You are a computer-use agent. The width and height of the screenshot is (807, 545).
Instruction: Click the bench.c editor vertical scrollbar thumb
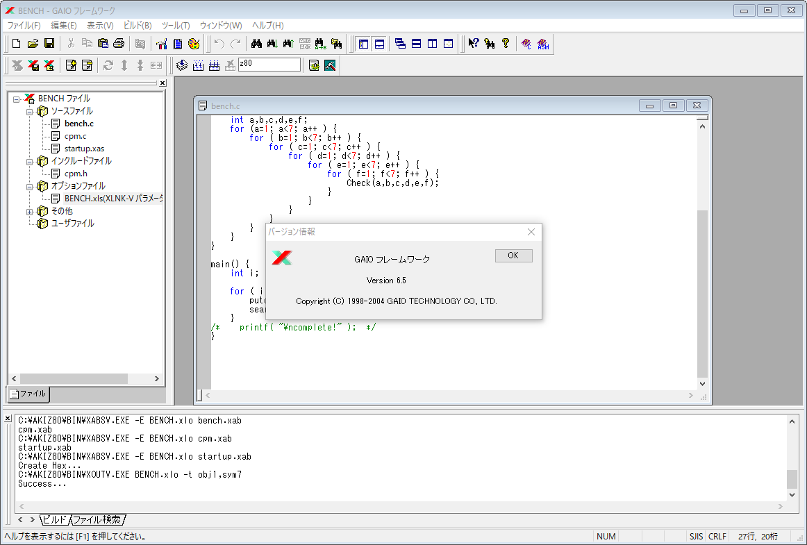702,294
